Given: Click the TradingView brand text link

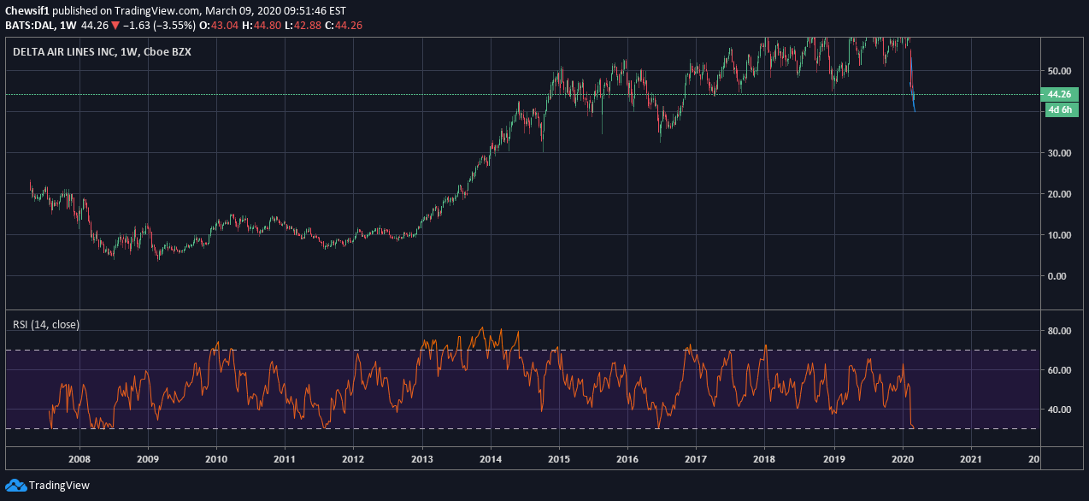Looking at the screenshot, I should (x=59, y=485).
